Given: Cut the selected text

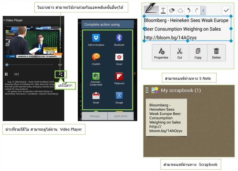Looking at the screenshot, I should 179,53.
